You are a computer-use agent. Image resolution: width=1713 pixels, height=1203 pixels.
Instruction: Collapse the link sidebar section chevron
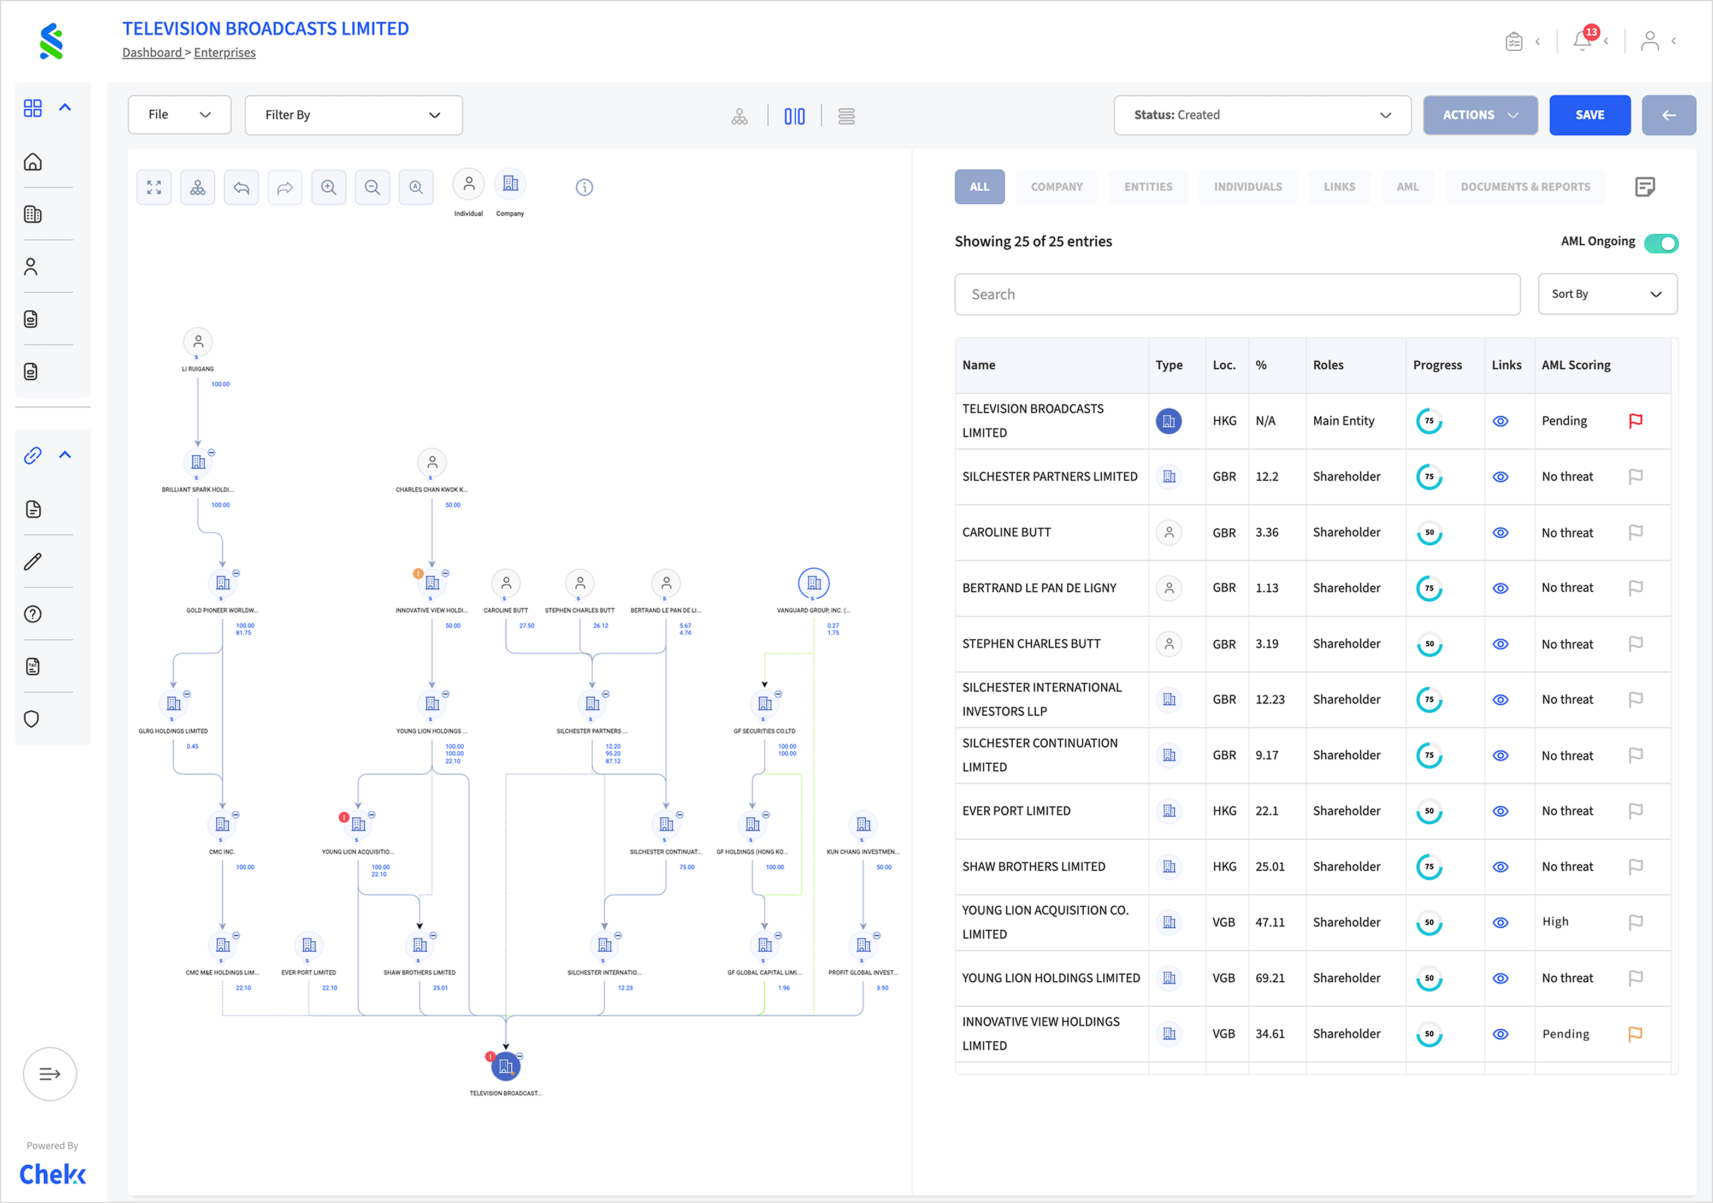coord(65,455)
